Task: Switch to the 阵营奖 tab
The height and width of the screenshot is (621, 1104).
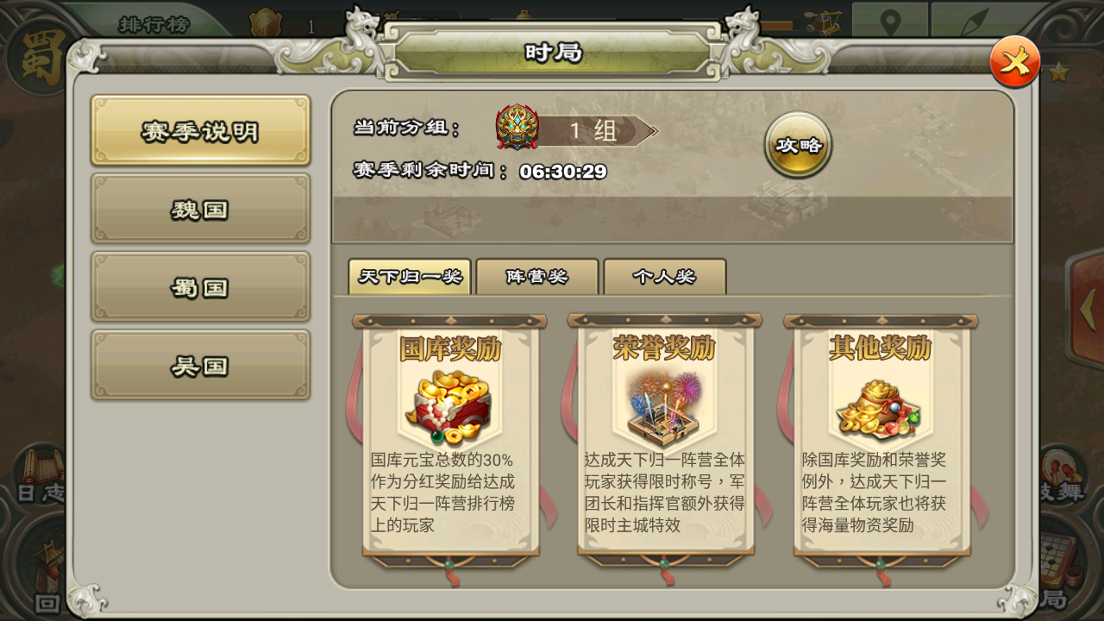Action: click(536, 277)
